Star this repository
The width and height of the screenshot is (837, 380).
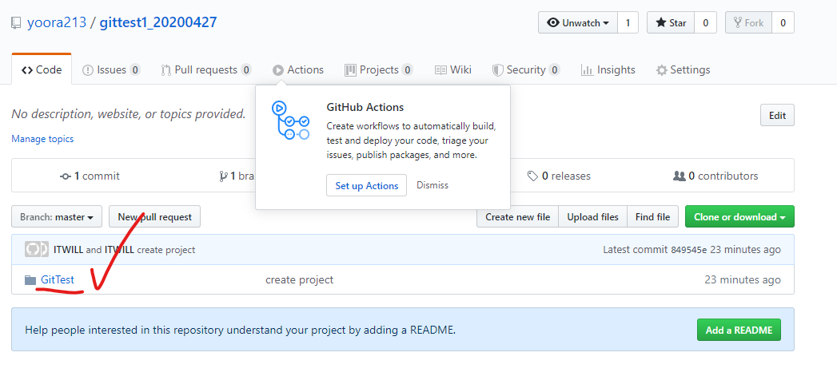pyautogui.click(x=671, y=23)
